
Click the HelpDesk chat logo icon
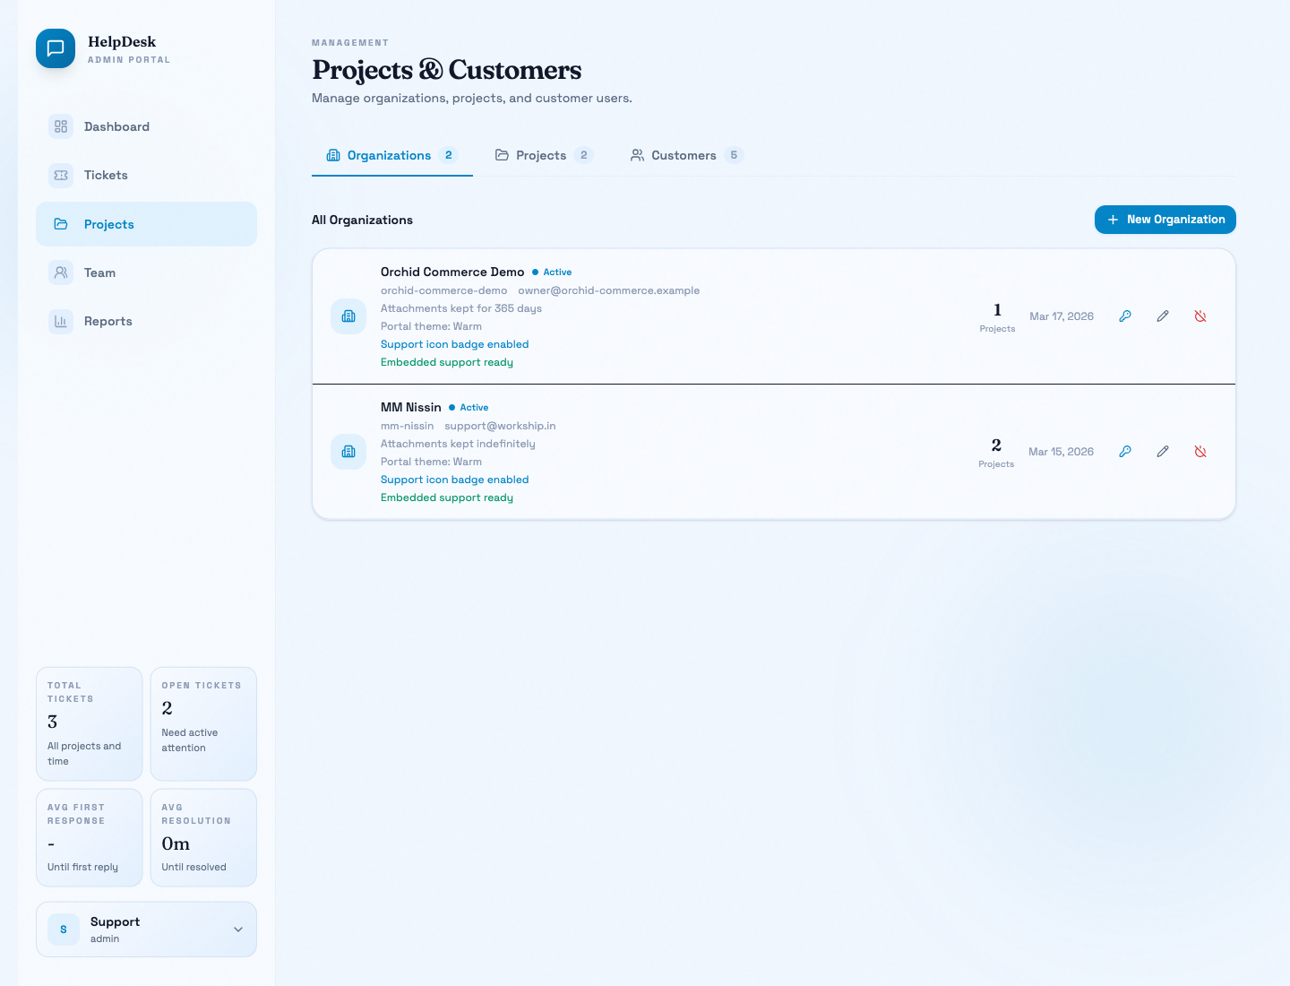click(56, 48)
